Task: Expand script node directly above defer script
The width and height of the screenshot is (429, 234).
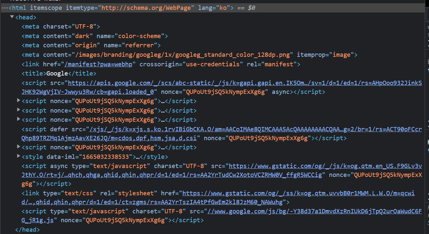Action: coord(19,119)
